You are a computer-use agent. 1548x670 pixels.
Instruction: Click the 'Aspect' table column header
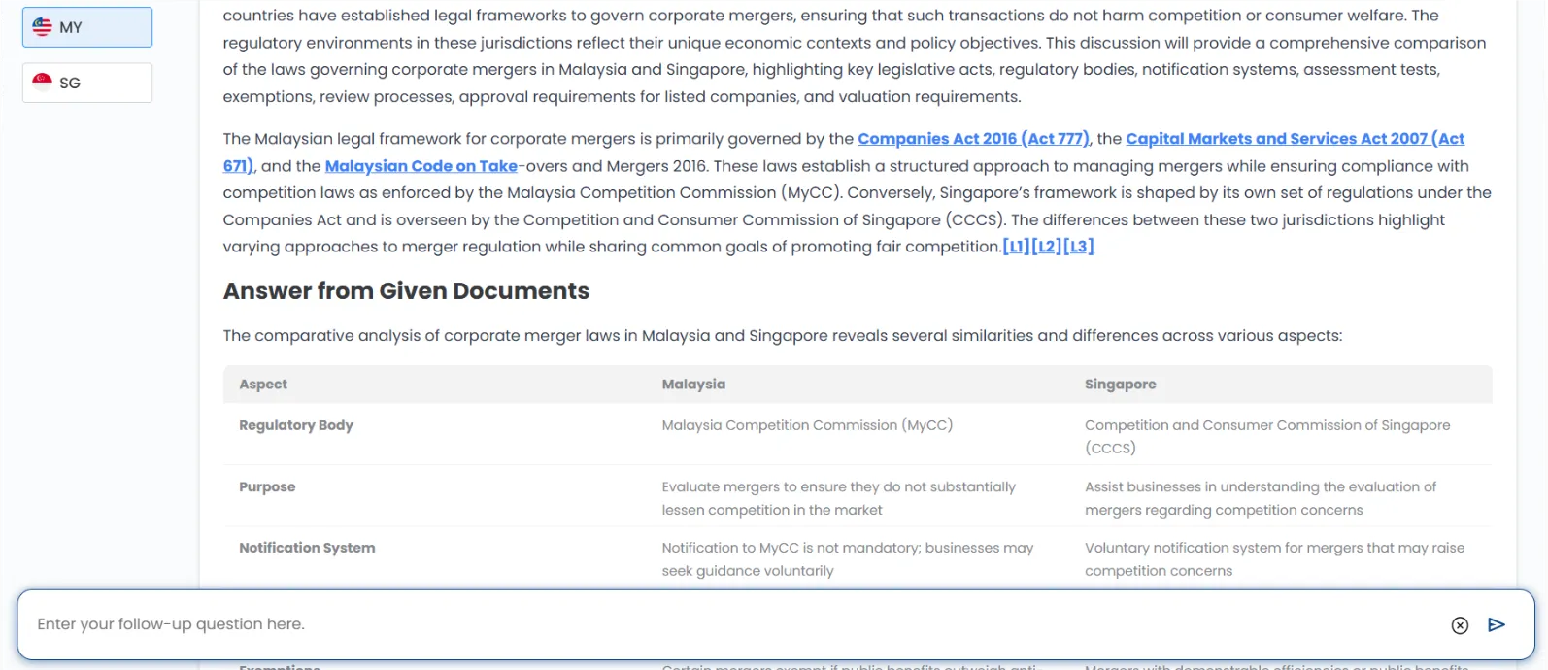(x=263, y=385)
